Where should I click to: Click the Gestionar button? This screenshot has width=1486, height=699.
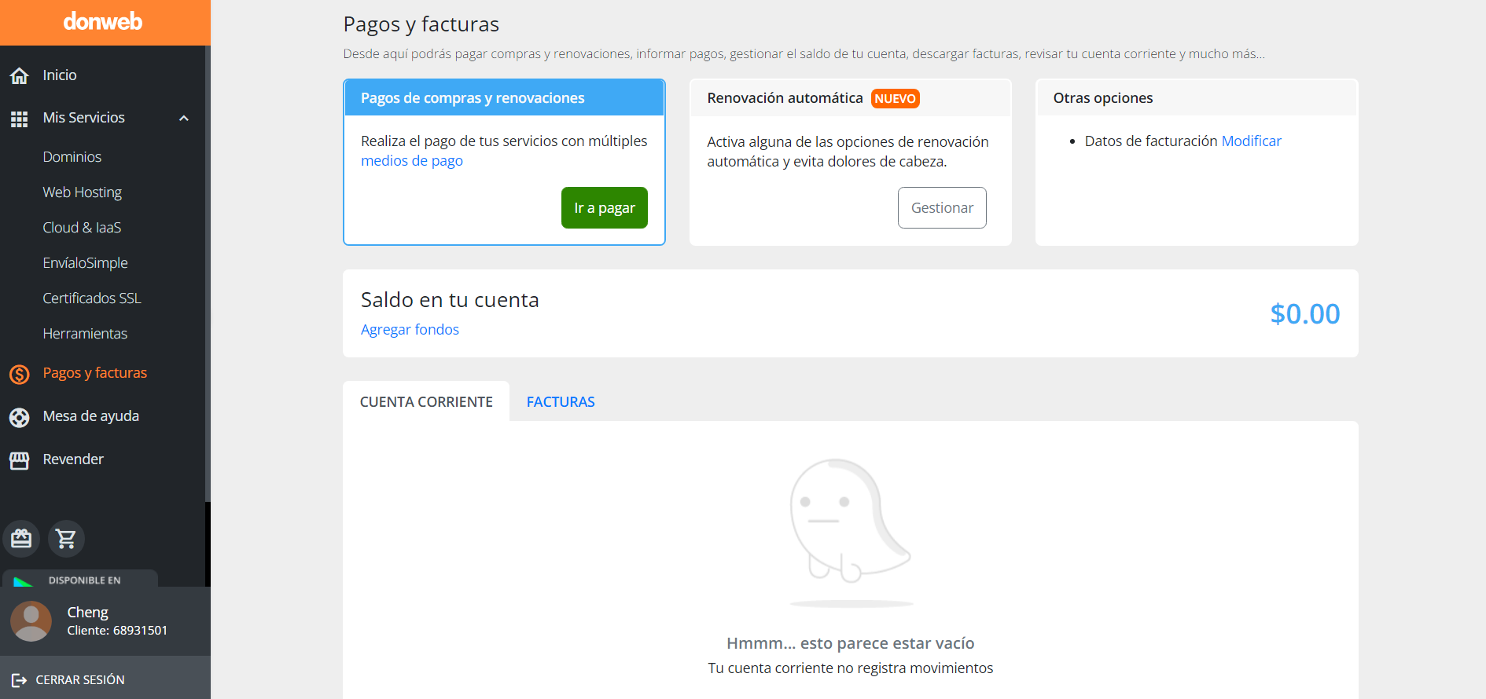[942, 208]
